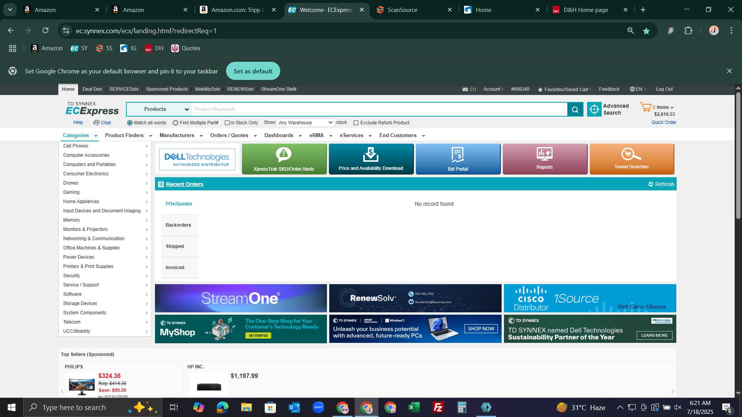
Task: Open the messages envelope icon
Action: tap(465, 89)
